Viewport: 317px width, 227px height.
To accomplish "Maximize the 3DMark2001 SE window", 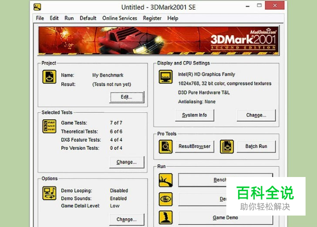I will pos(259,6).
